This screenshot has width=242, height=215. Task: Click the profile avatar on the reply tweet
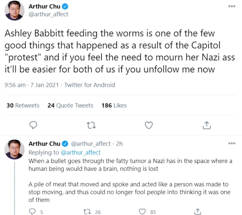[14, 149]
